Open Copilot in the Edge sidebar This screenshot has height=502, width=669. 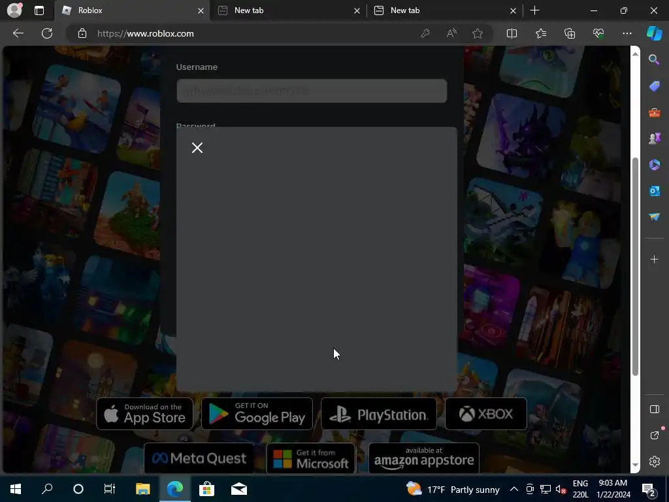click(x=655, y=33)
